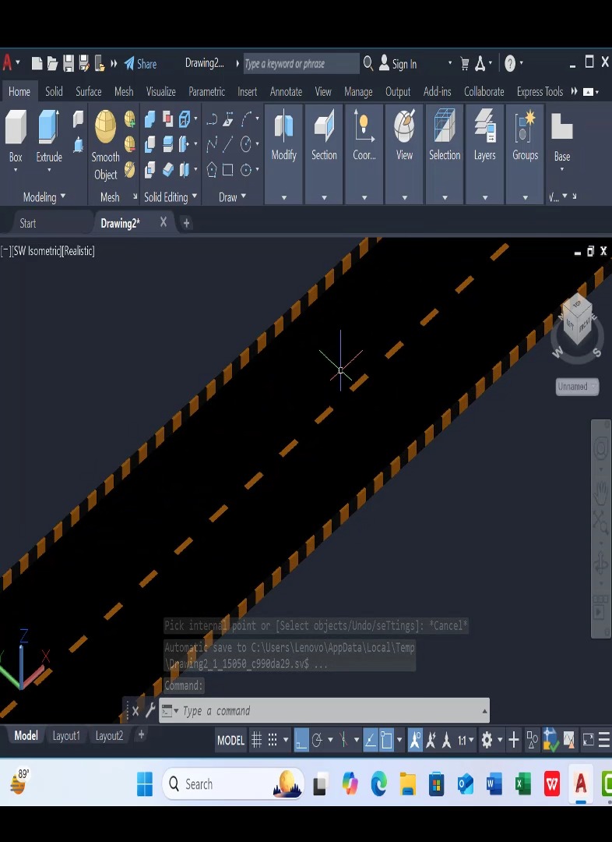Click the customization hamburger icon in status bar
This screenshot has height=842, width=612.
[x=604, y=741]
